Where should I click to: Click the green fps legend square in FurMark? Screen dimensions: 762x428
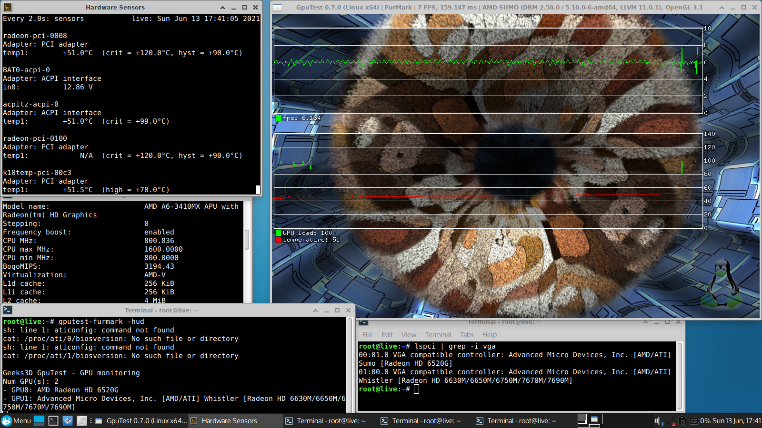coord(278,117)
